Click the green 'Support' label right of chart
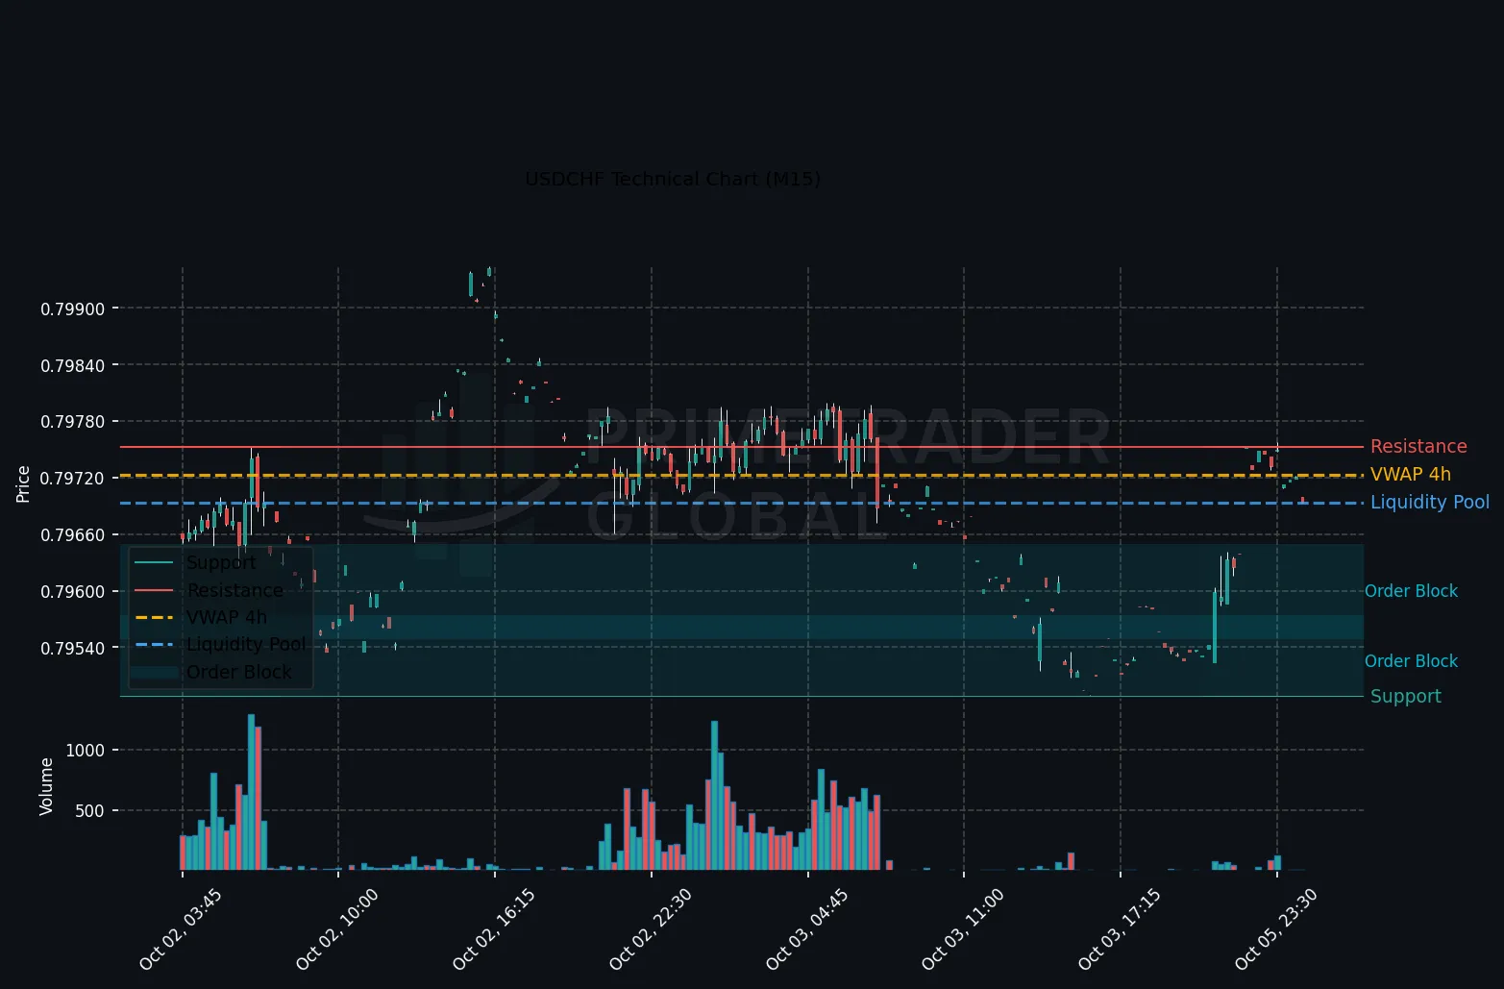This screenshot has height=989, width=1504. pyautogui.click(x=1406, y=697)
